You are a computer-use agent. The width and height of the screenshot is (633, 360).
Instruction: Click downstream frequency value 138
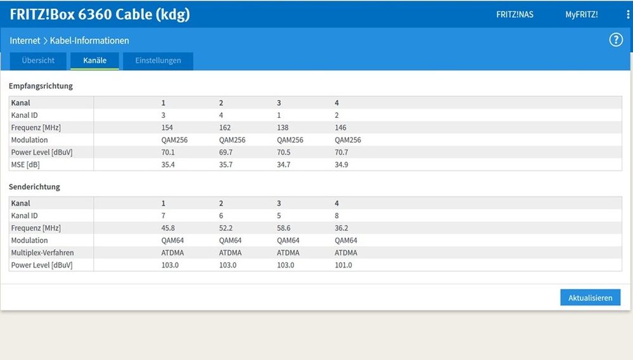(283, 127)
